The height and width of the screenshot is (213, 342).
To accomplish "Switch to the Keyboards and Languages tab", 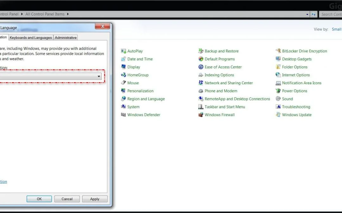I will click(31, 38).
